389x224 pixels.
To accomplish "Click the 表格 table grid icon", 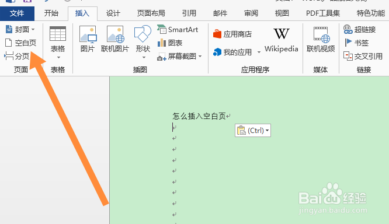I will [x=58, y=33].
